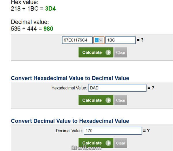Click the Convert Hexadecimal Value to Decimal Value heading
Image resolution: width=173 pixels, height=151 pixels.
tap(70, 78)
